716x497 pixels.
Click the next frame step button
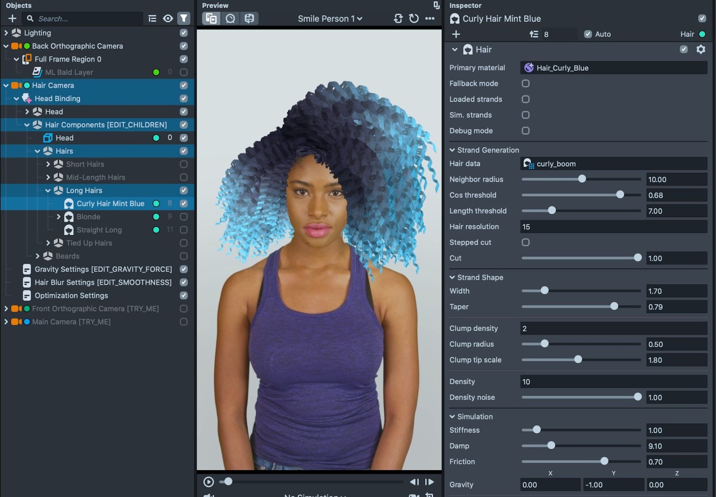429,482
